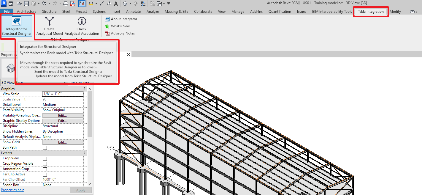
Task: Collapse the Graphics properties section
Action: (x=85, y=89)
